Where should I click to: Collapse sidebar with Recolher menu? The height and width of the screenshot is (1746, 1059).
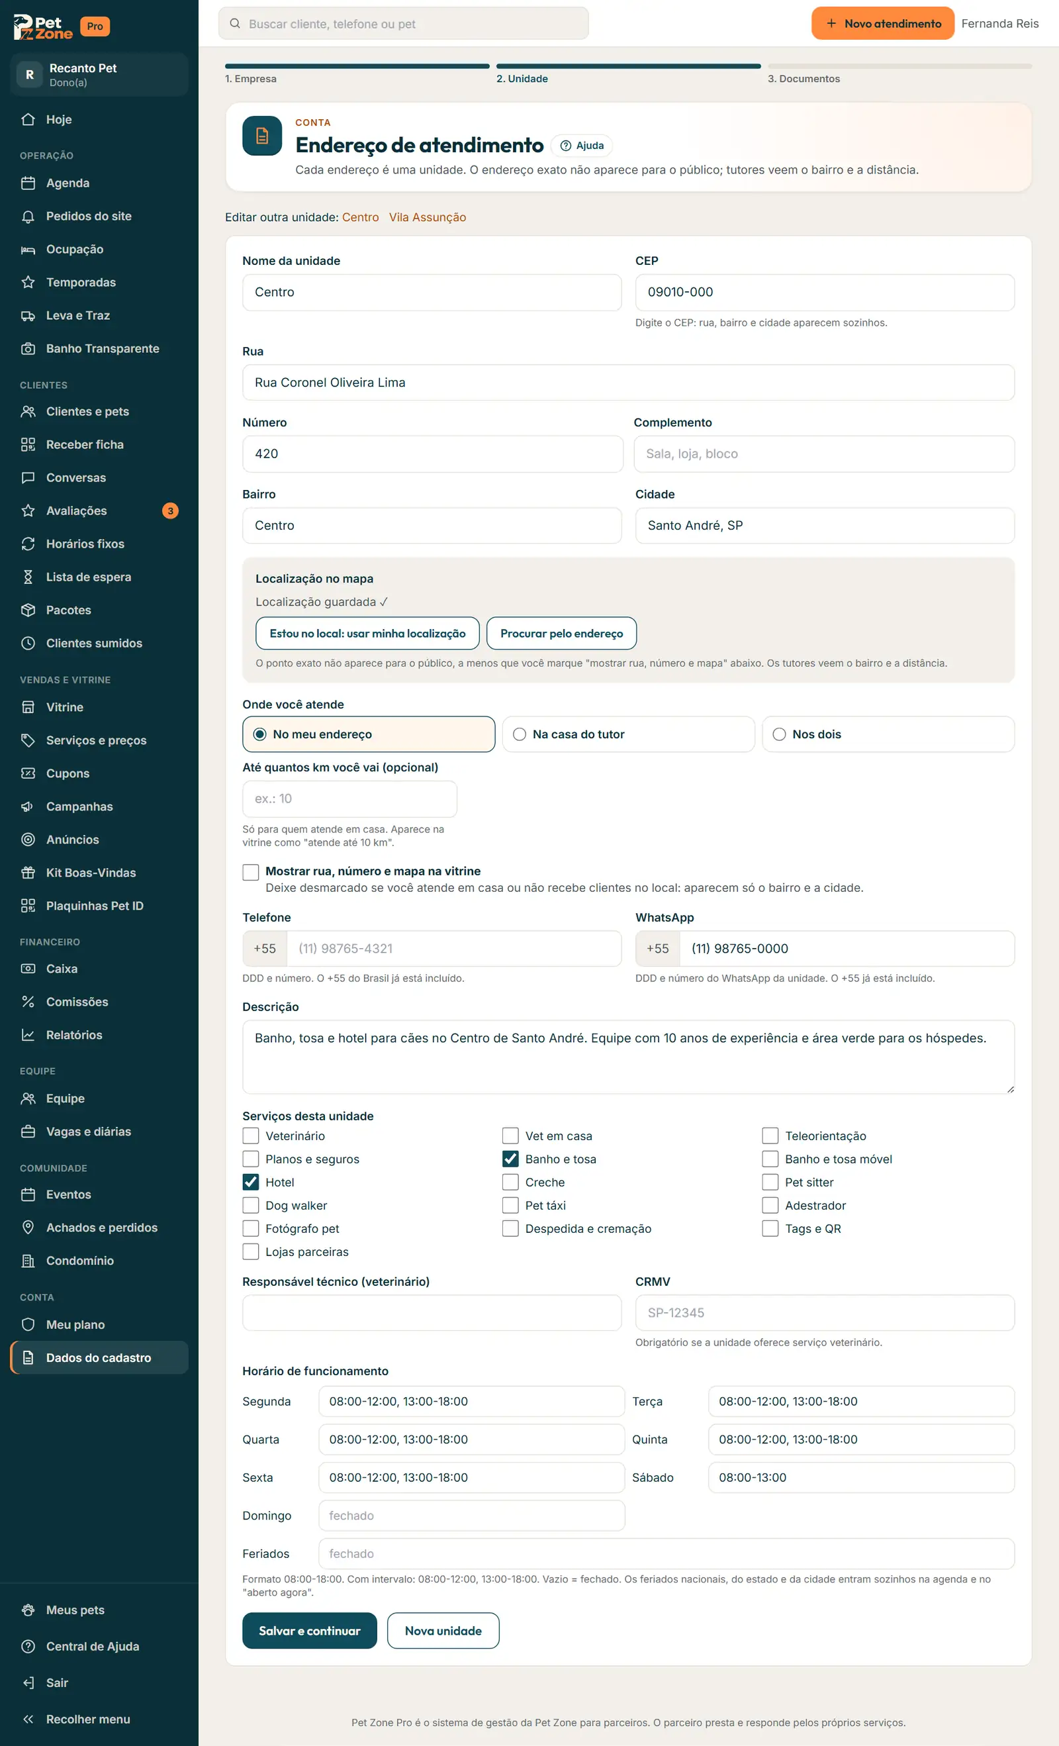(99, 1719)
